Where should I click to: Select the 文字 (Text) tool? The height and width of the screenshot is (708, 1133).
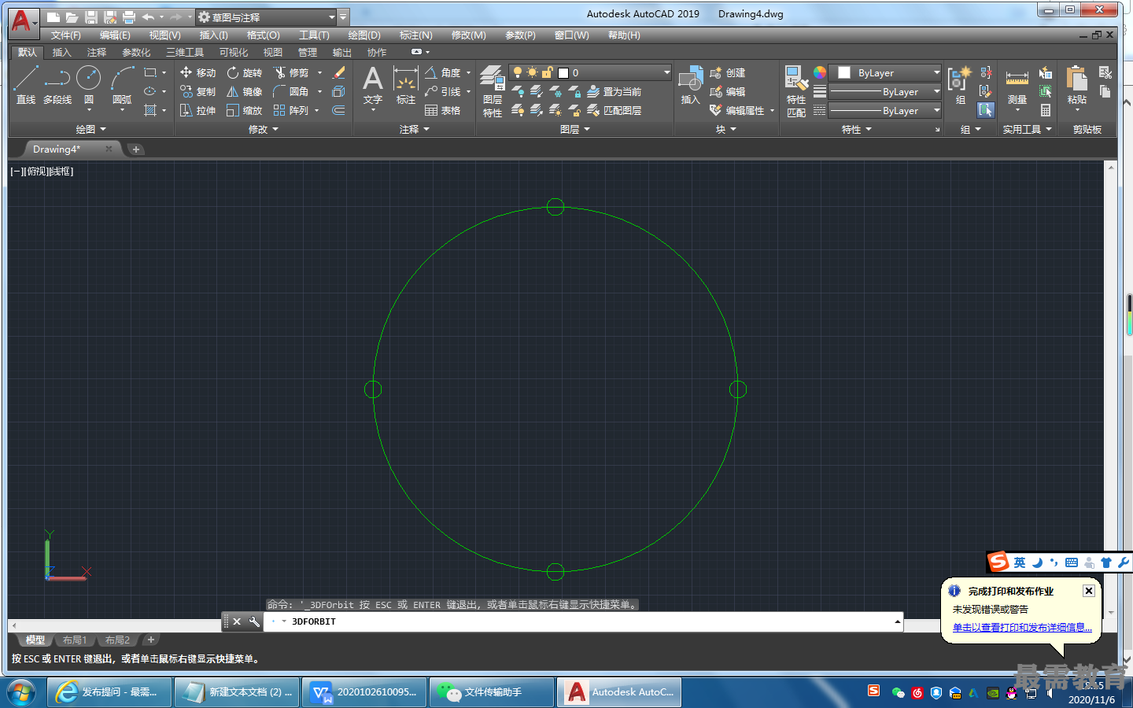[373, 85]
